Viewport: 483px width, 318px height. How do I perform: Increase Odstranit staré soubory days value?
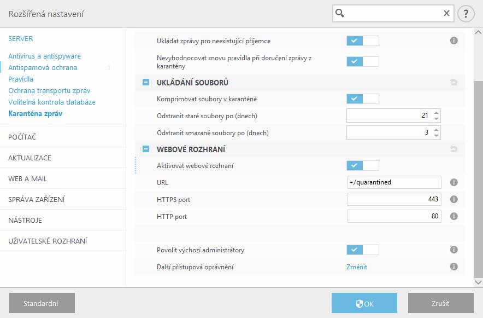click(436, 113)
